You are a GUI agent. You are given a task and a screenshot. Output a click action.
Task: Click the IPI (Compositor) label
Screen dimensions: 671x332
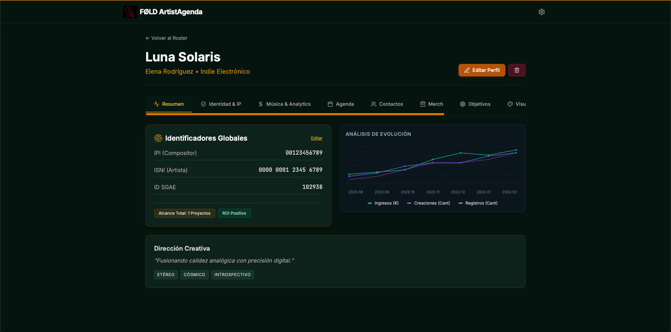pos(175,153)
